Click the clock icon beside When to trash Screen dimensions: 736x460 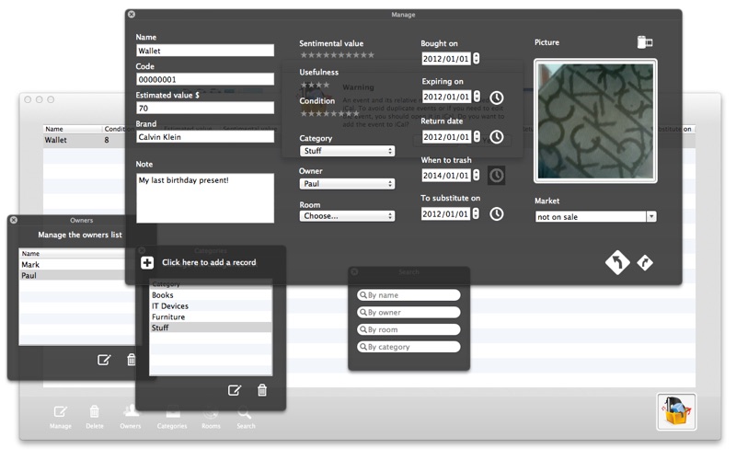(x=497, y=176)
